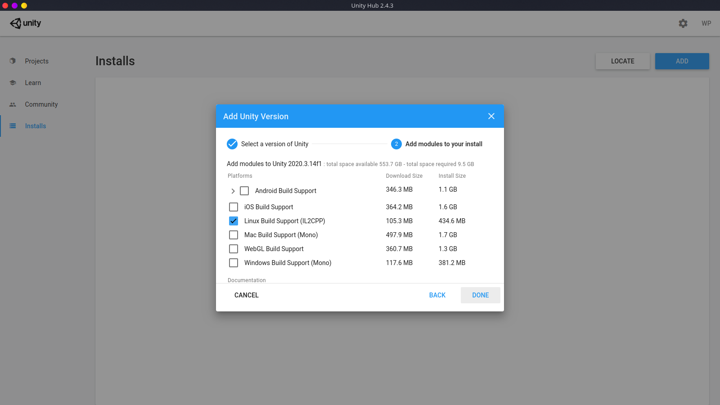
Task: Open settings gear in the top bar
Action: [x=683, y=23]
